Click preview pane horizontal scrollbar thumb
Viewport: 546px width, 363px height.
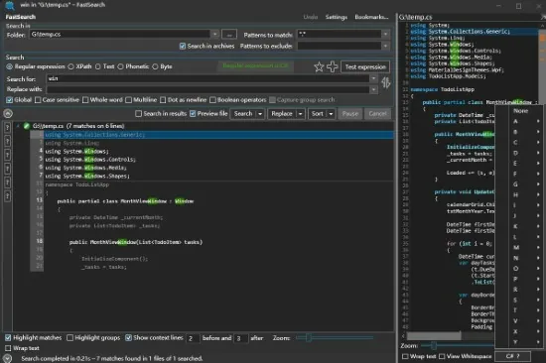point(434,336)
